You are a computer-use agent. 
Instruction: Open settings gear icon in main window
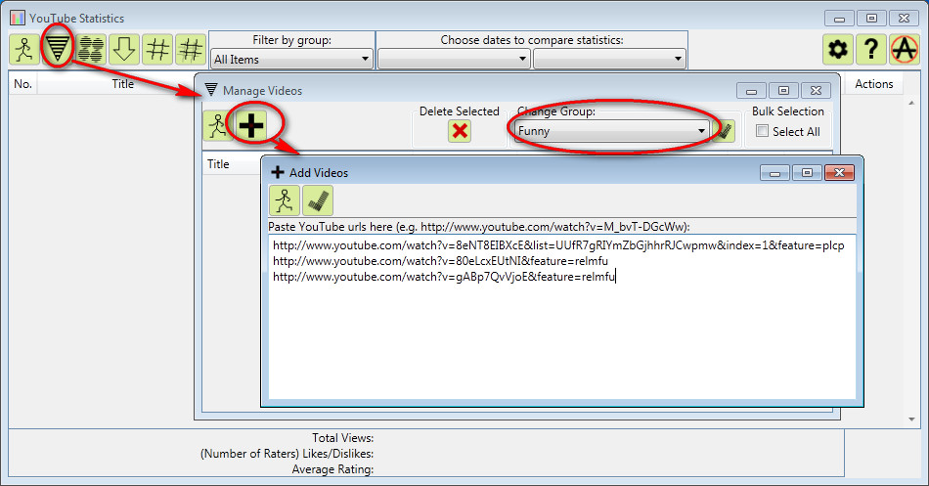point(838,49)
